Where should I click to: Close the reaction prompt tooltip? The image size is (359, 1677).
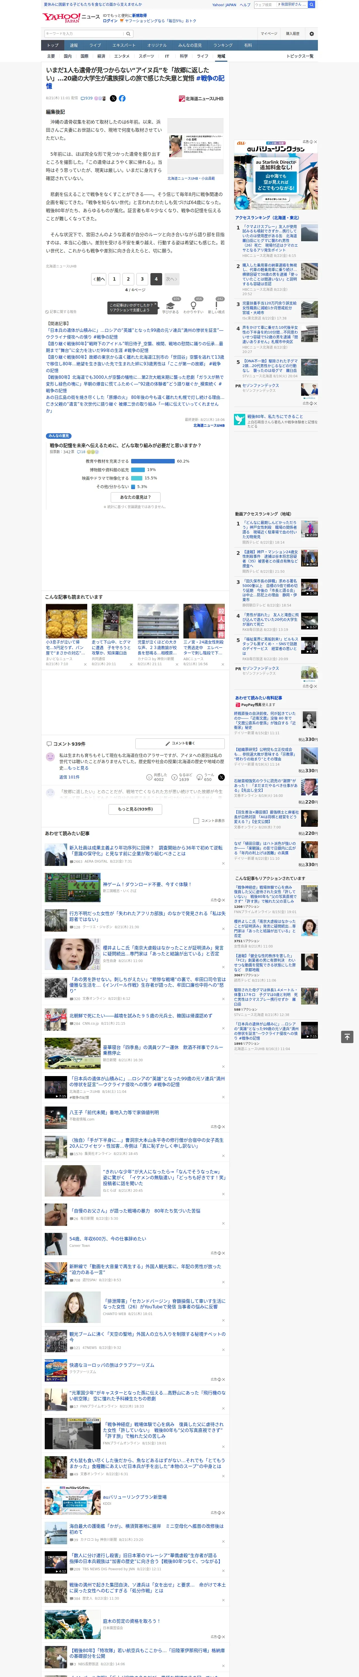click(155, 305)
